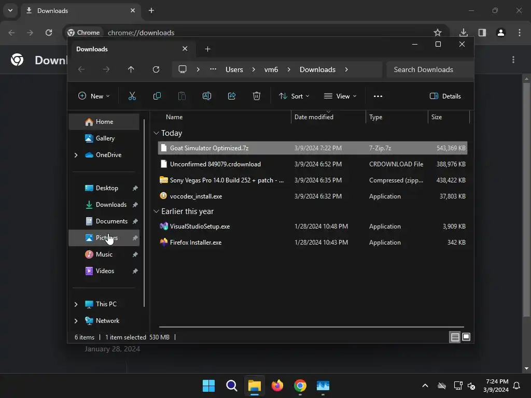Click the PC monitor icon in the address bar
This screenshot has height=398, width=531.
(x=183, y=69)
